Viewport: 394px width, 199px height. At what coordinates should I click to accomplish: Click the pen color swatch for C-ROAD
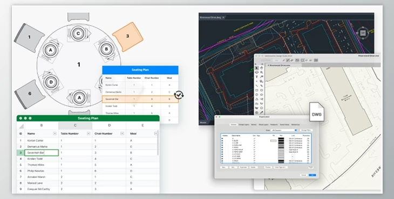click(x=281, y=147)
